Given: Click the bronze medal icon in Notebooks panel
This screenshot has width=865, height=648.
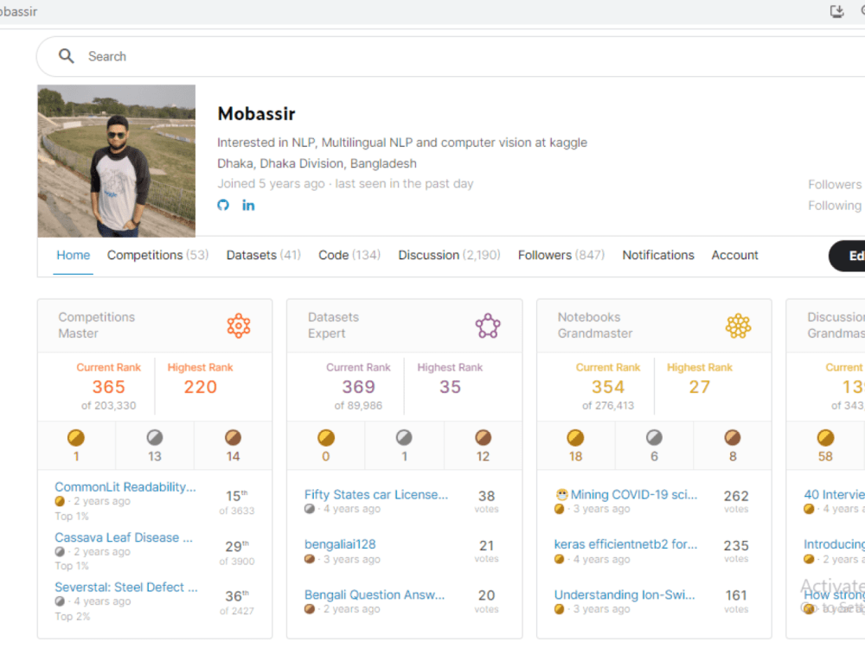Looking at the screenshot, I should (x=732, y=439).
